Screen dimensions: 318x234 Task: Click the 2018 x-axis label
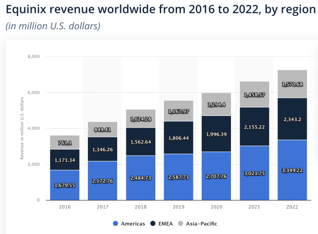(x=141, y=207)
